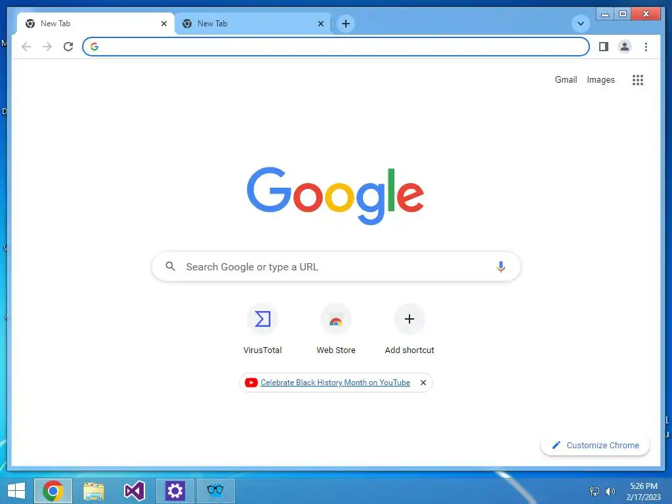Focus the address bar field
This screenshot has height=504, width=672.
(x=336, y=47)
